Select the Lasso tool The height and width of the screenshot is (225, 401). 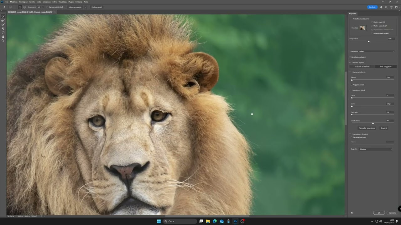pos(3,32)
